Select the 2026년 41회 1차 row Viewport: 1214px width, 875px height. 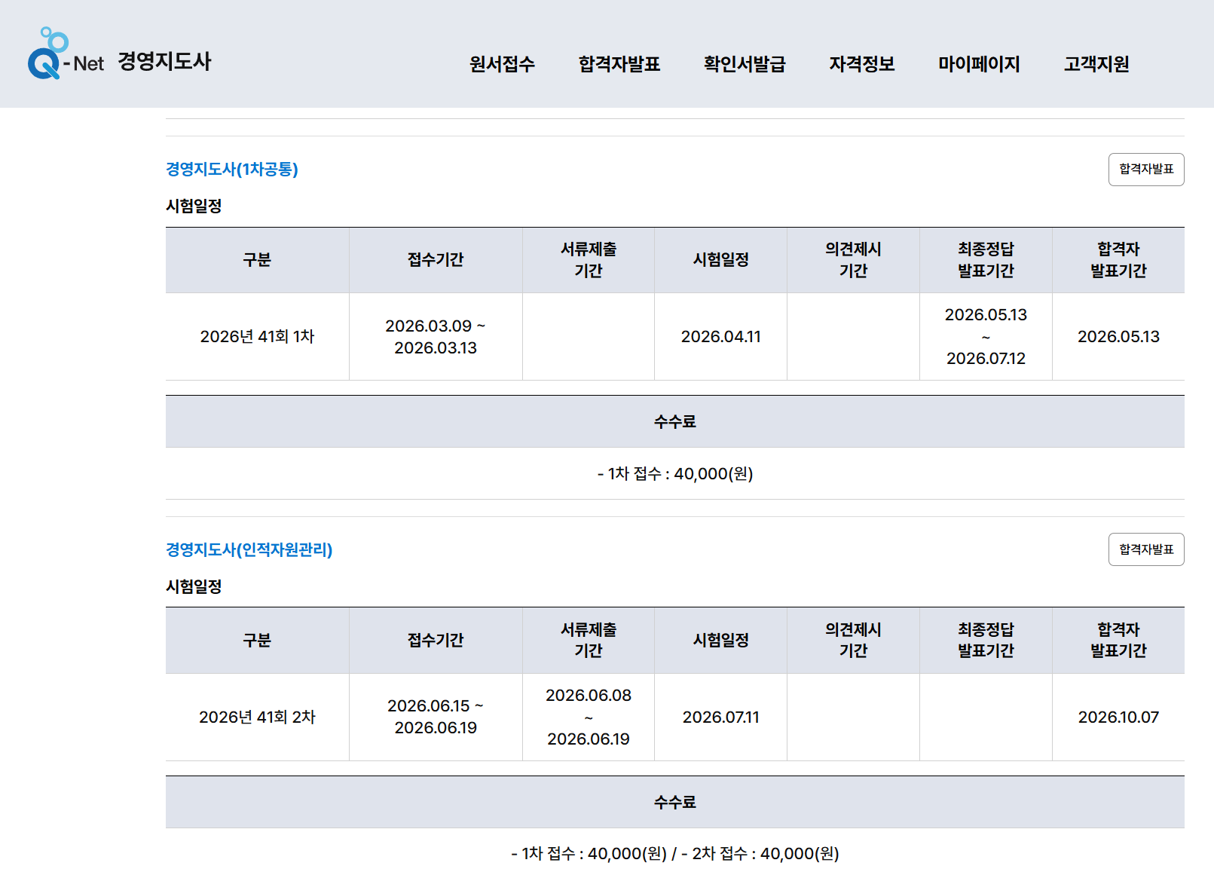tap(256, 336)
